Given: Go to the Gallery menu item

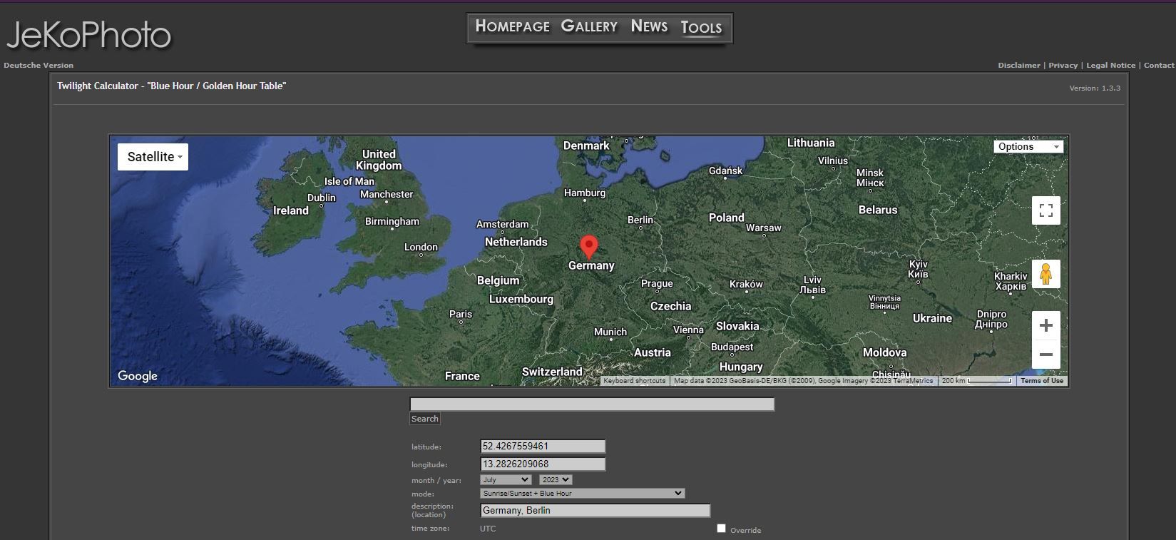Looking at the screenshot, I should [x=589, y=26].
